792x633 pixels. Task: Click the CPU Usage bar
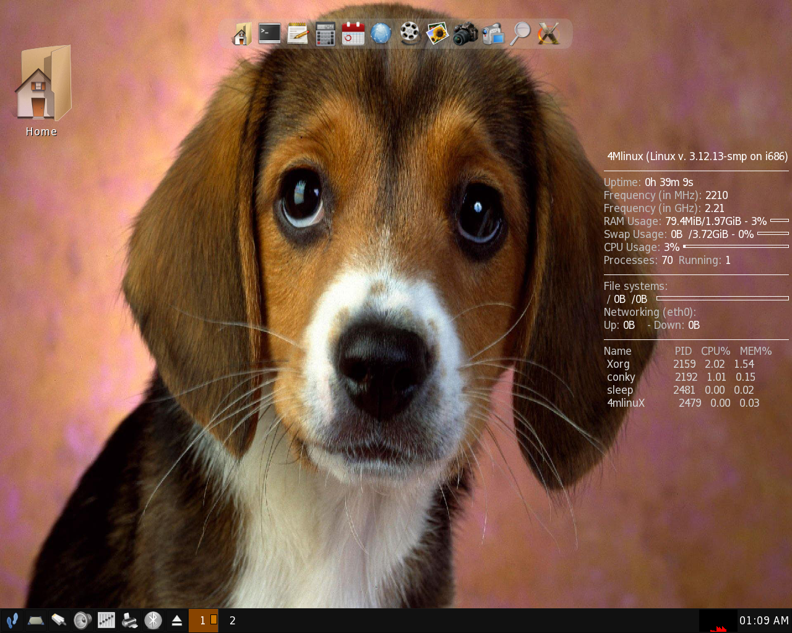[736, 247]
